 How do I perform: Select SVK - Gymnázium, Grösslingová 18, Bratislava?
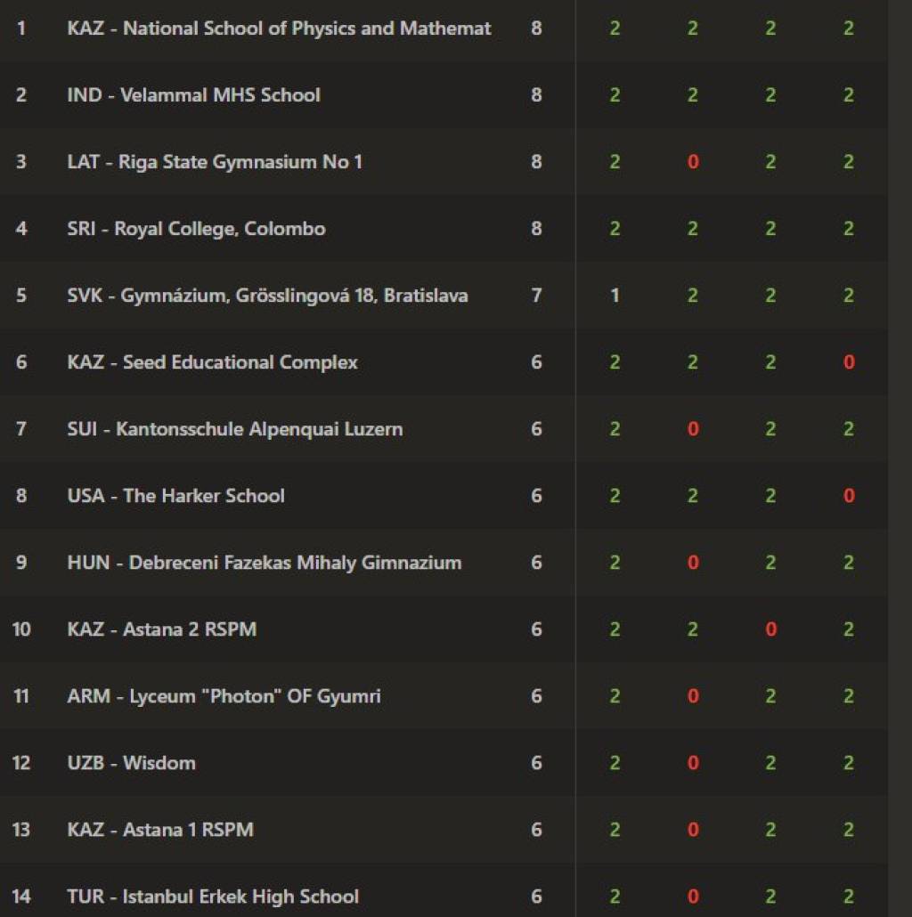click(x=267, y=296)
